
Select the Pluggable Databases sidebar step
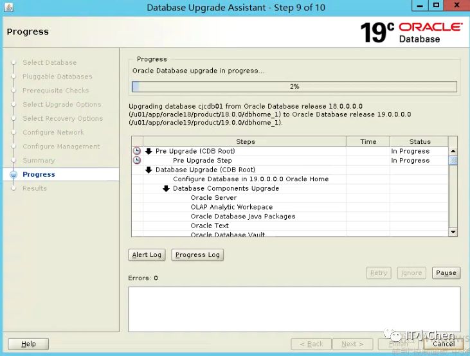pos(57,76)
